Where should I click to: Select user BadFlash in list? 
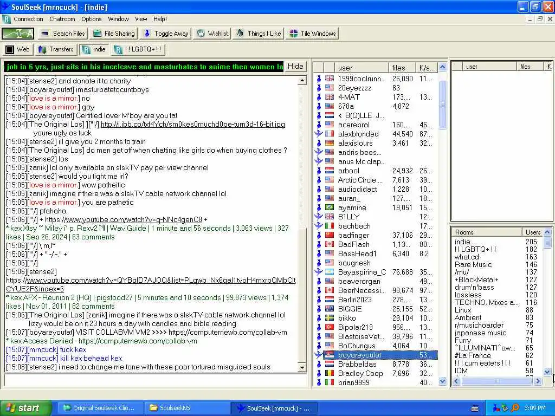pos(376,244)
